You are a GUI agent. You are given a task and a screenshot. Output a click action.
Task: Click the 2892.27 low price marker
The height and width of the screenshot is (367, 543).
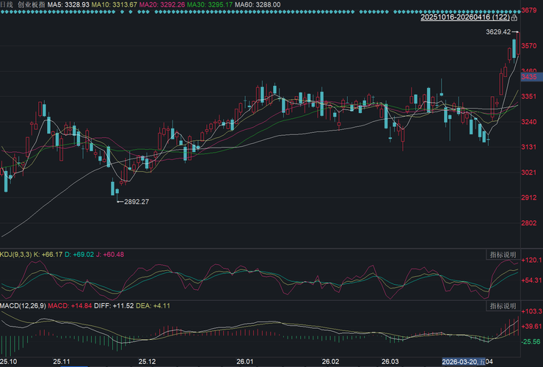point(134,201)
